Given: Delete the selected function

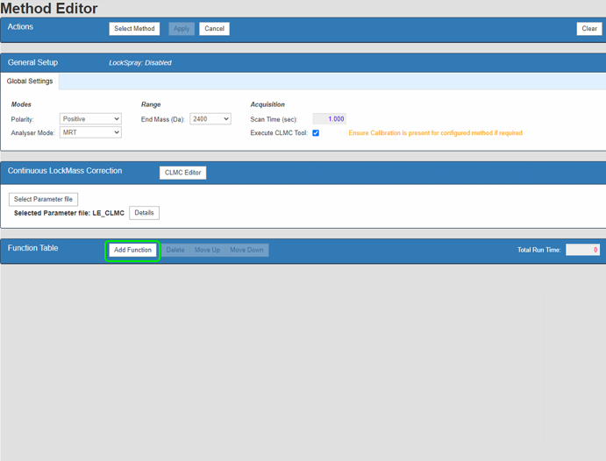Looking at the screenshot, I should coord(175,250).
